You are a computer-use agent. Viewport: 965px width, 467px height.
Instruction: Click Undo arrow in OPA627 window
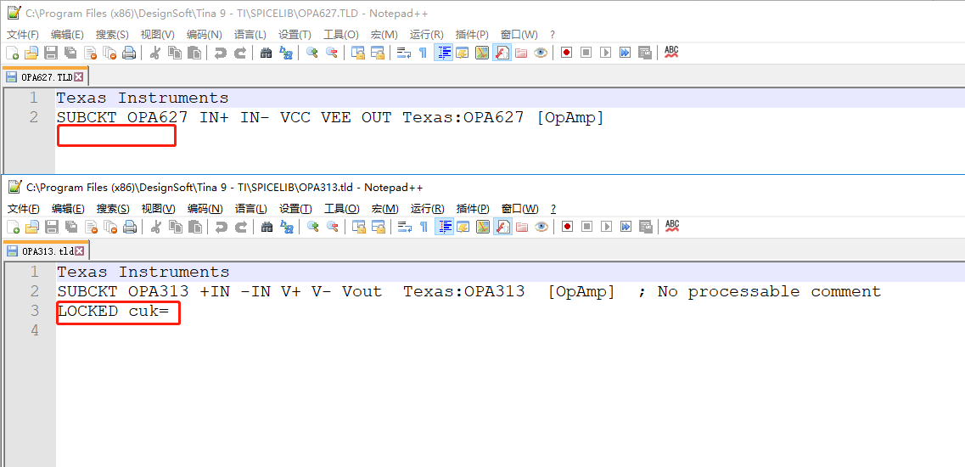(x=221, y=53)
